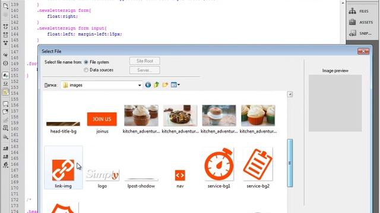Open the SNIP... snippets panel
380x213 pixels.
pos(360,33)
